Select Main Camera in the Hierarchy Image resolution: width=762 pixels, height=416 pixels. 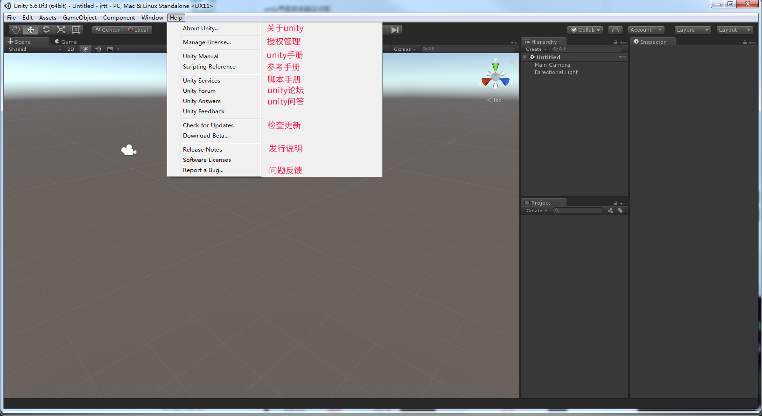pos(552,65)
